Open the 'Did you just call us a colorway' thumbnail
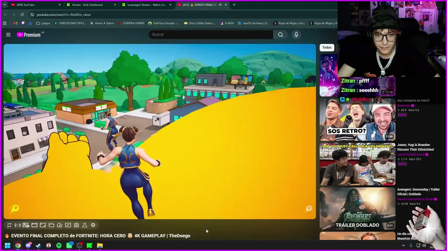 (x=358, y=164)
